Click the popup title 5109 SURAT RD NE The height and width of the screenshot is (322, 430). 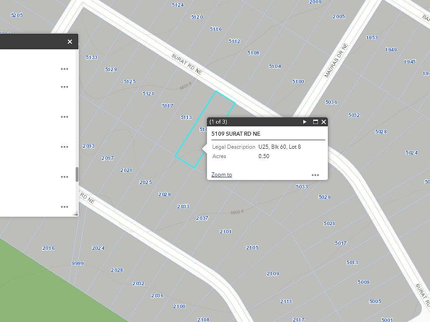236,134
